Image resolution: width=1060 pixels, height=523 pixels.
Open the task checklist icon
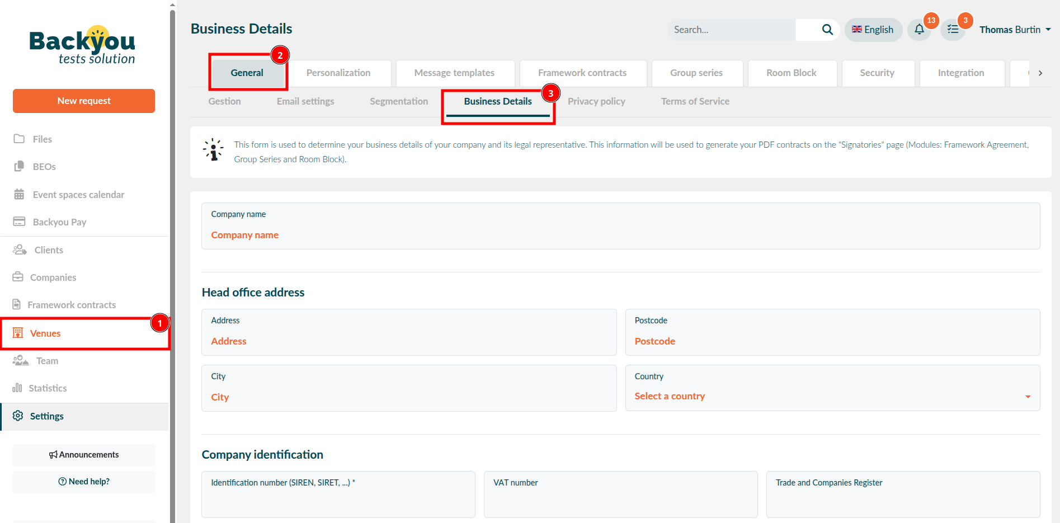point(953,30)
